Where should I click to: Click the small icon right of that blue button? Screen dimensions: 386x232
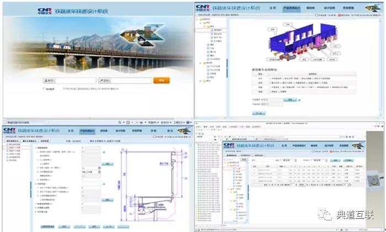[x=299, y=100]
